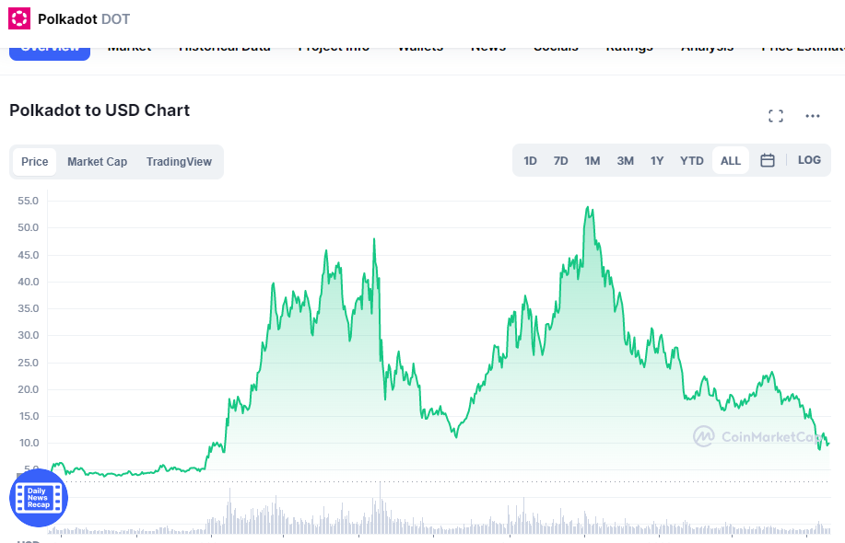845x543 pixels.
Task: Toggle LOG scale on the chart
Action: (x=808, y=159)
